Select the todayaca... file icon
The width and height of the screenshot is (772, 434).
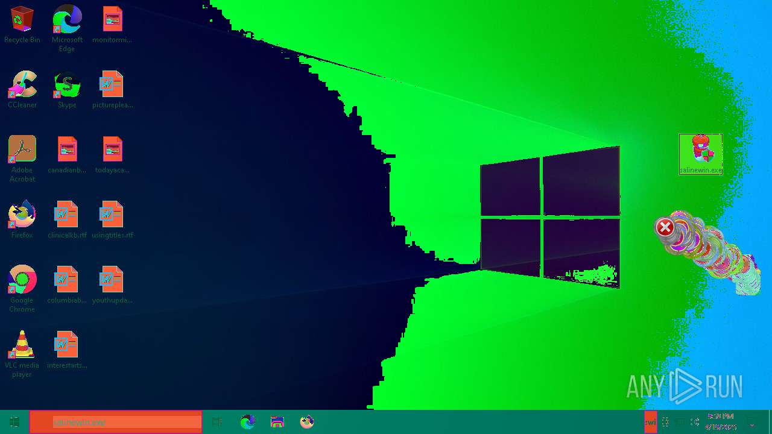pyautogui.click(x=112, y=155)
